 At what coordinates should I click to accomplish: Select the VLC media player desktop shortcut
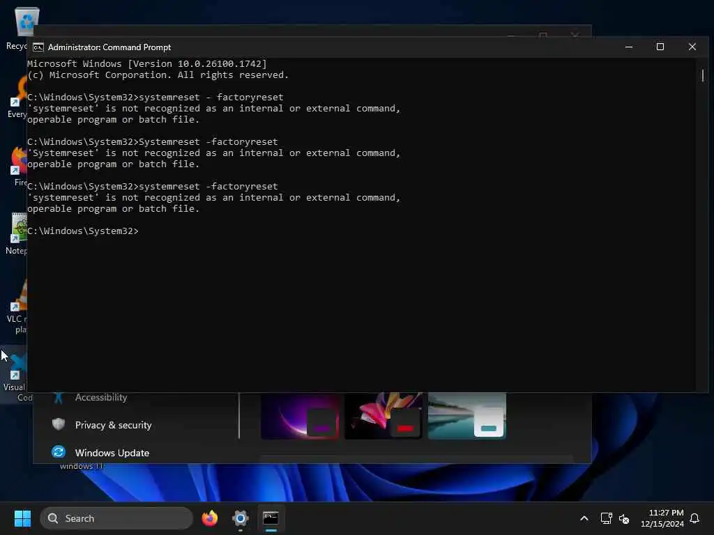point(17,307)
